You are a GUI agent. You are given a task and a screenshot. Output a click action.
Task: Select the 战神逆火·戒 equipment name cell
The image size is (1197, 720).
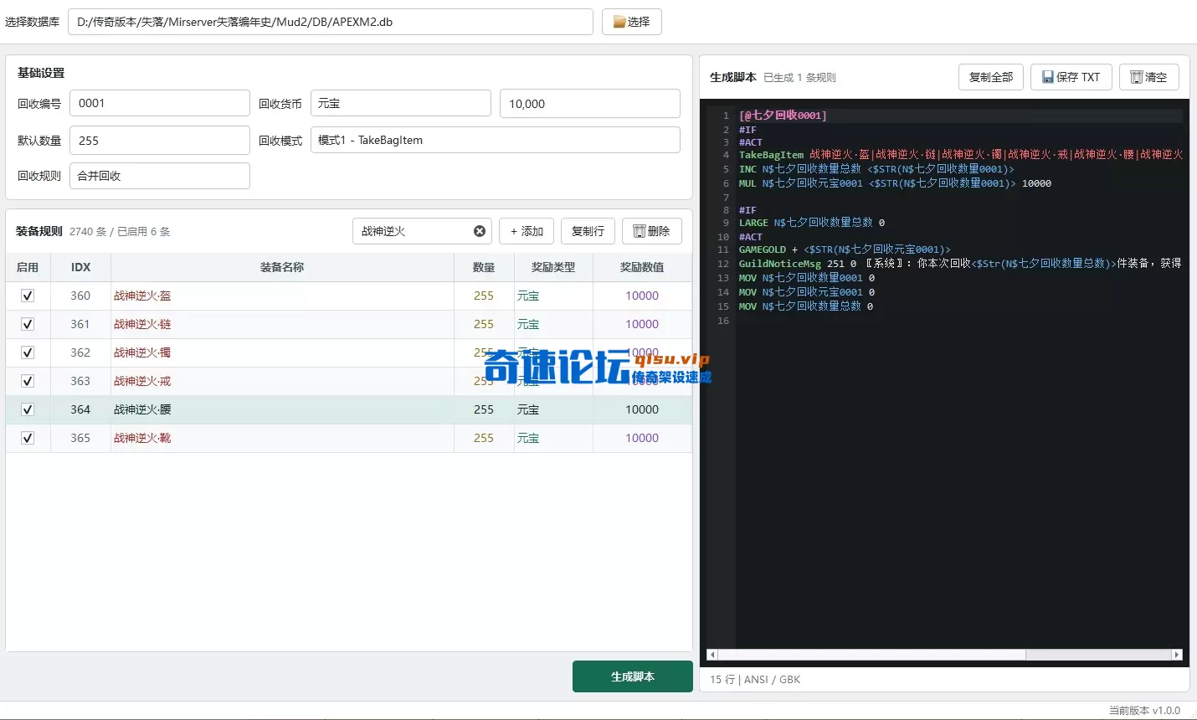282,381
